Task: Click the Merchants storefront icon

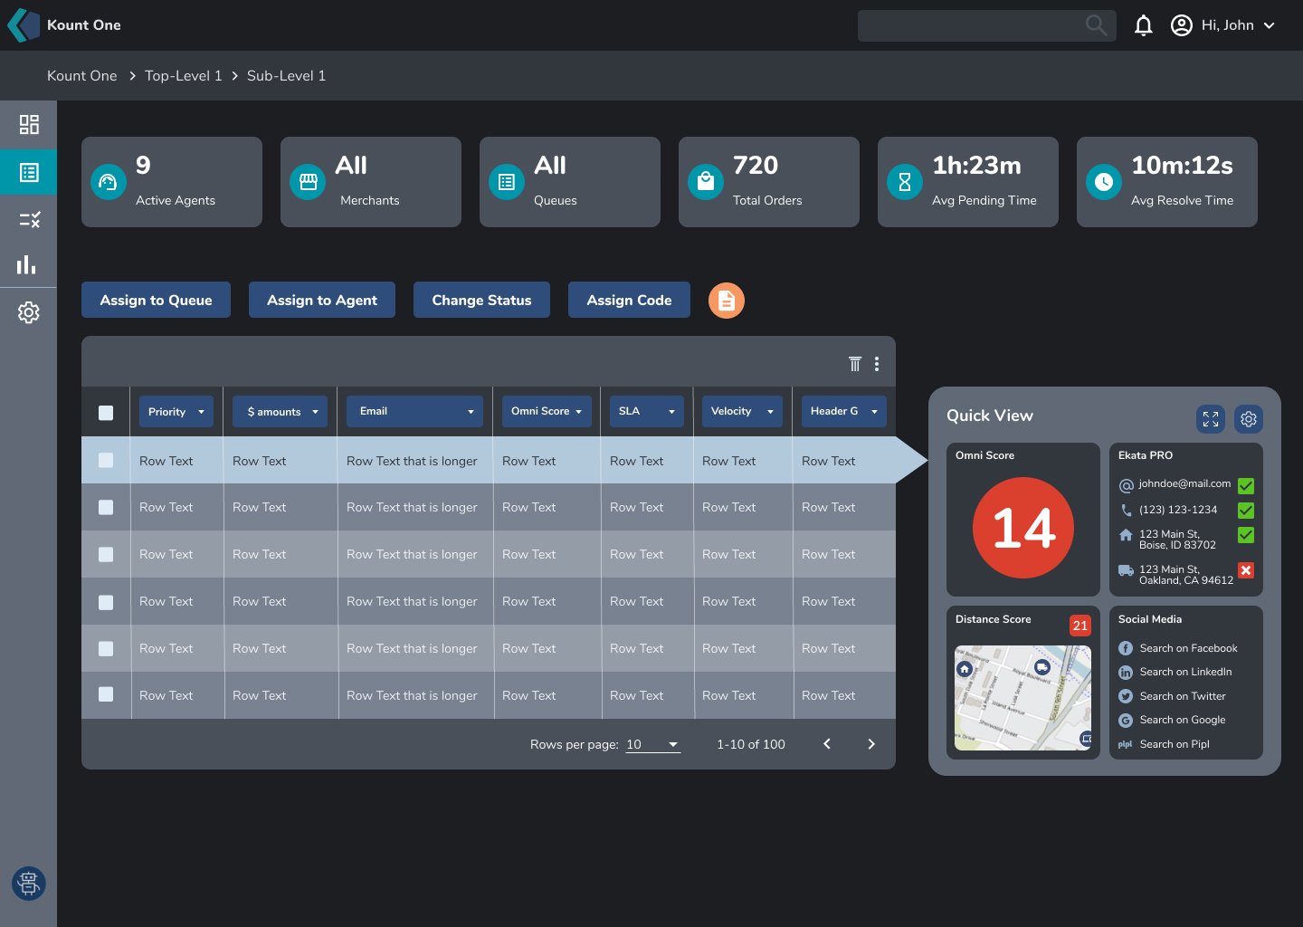Action: pos(308,182)
